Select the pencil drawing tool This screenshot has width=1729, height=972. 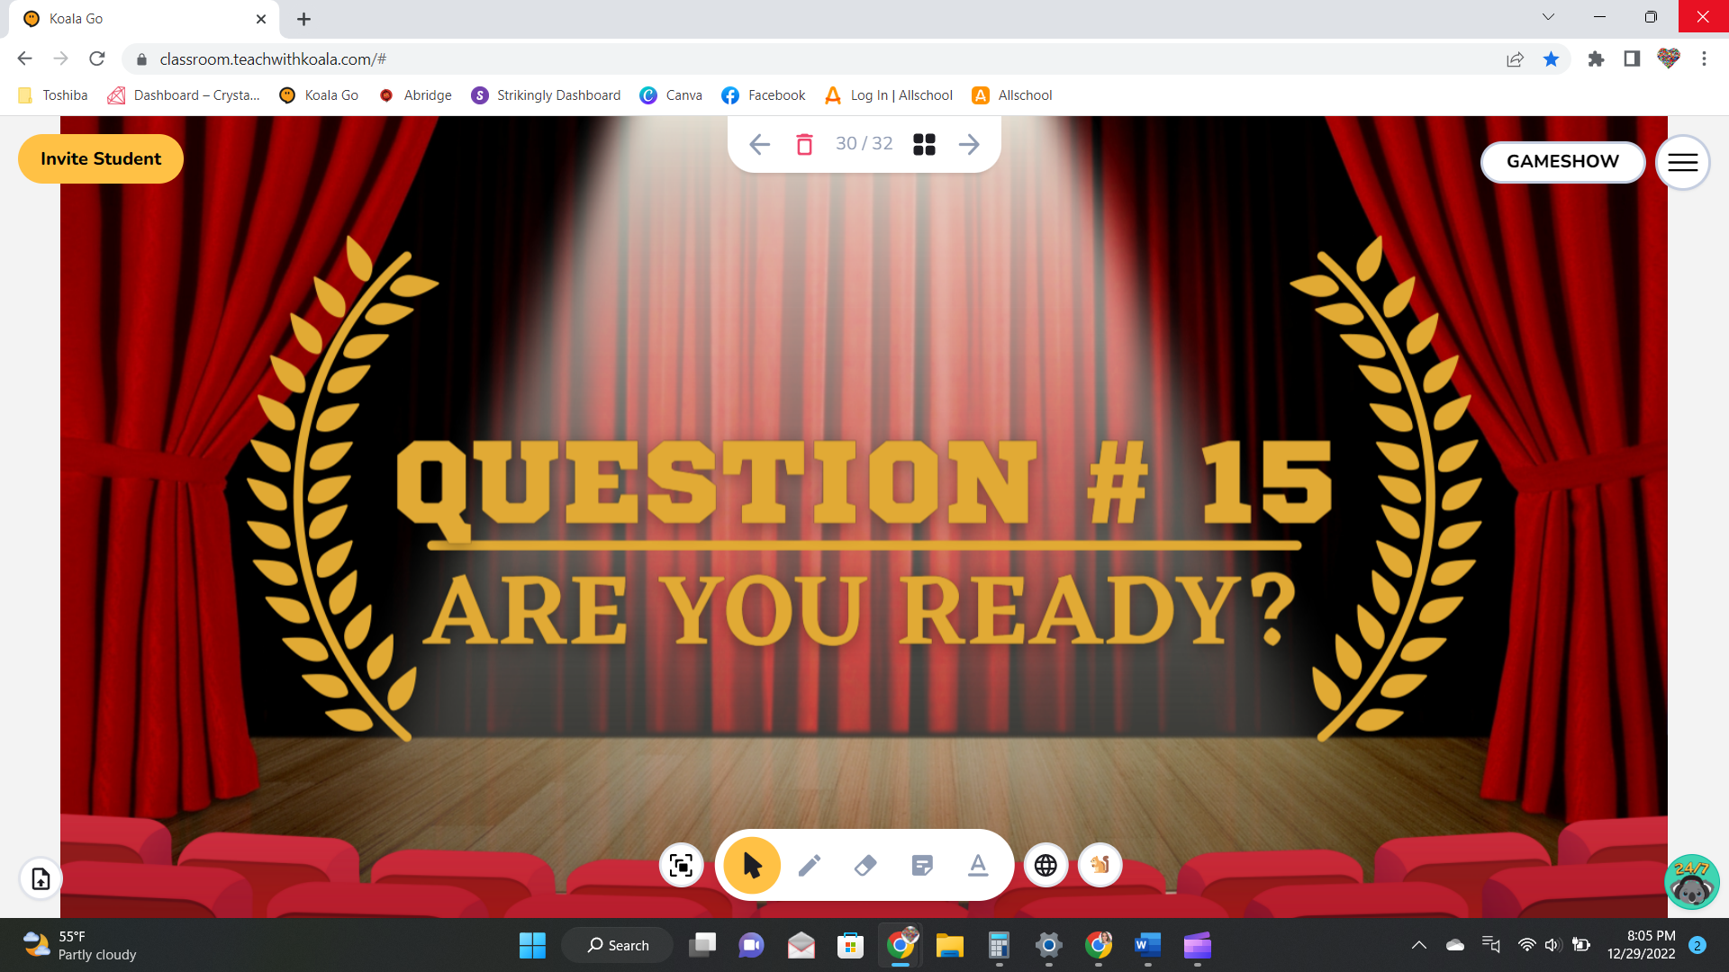tap(810, 865)
